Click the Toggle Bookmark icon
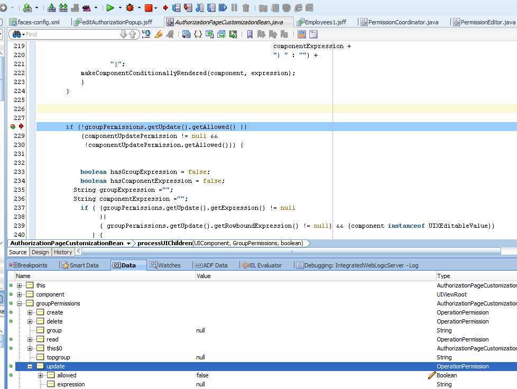The height and width of the screenshot is (389, 517). pos(250,34)
